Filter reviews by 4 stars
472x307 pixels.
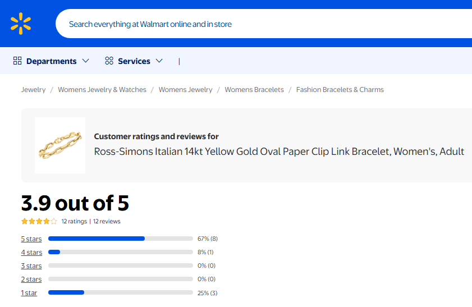31,253
